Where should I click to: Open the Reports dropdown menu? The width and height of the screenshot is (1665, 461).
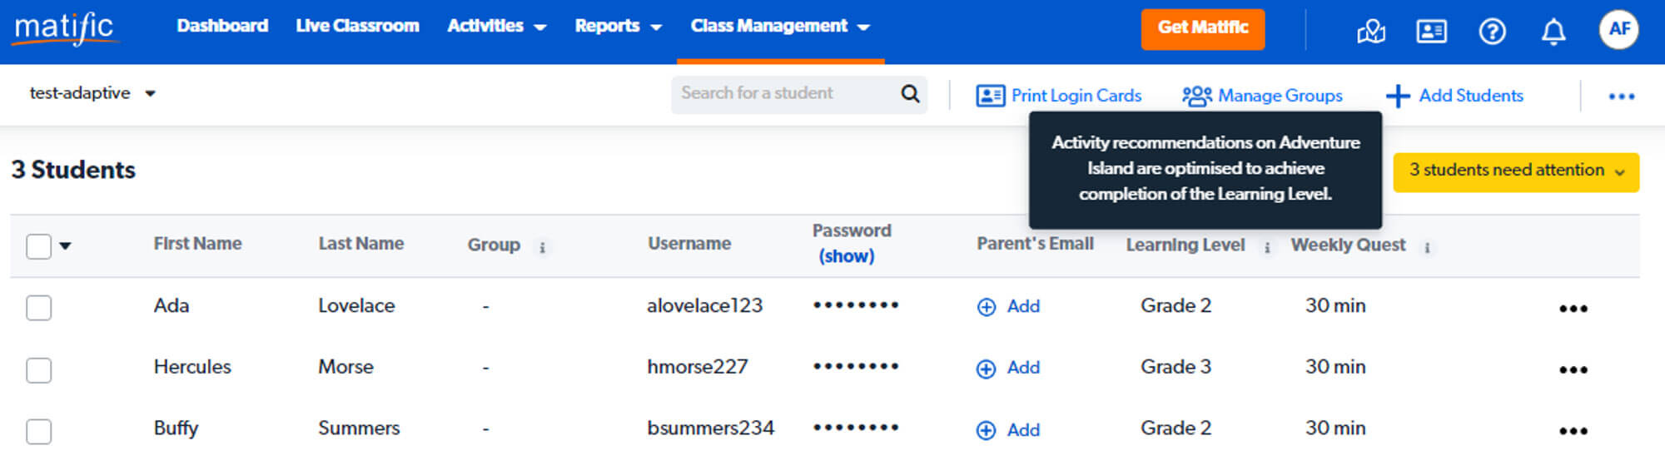(x=618, y=27)
